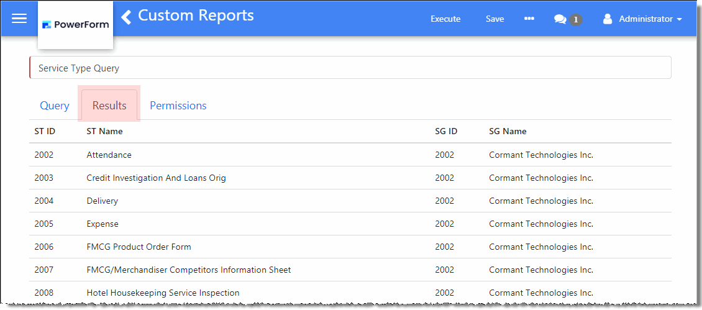The height and width of the screenshot is (310, 702).
Task: Open the three-dots more options menu
Action: click(x=529, y=19)
